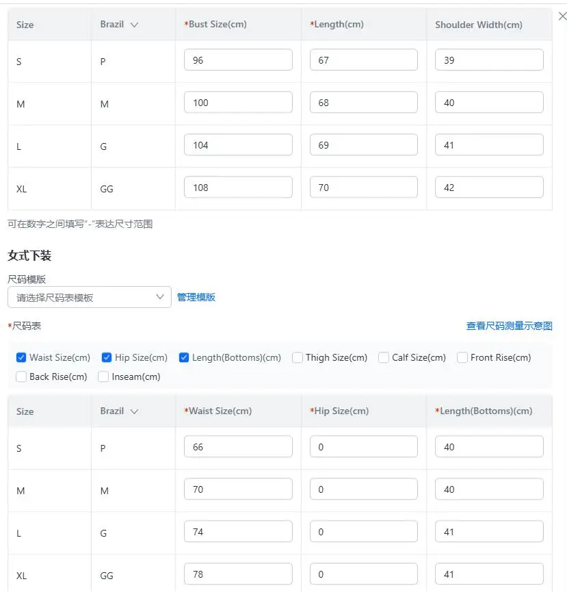Close the size chart dialog
The height and width of the screenshot is (601, 567).
coord(562,16)
